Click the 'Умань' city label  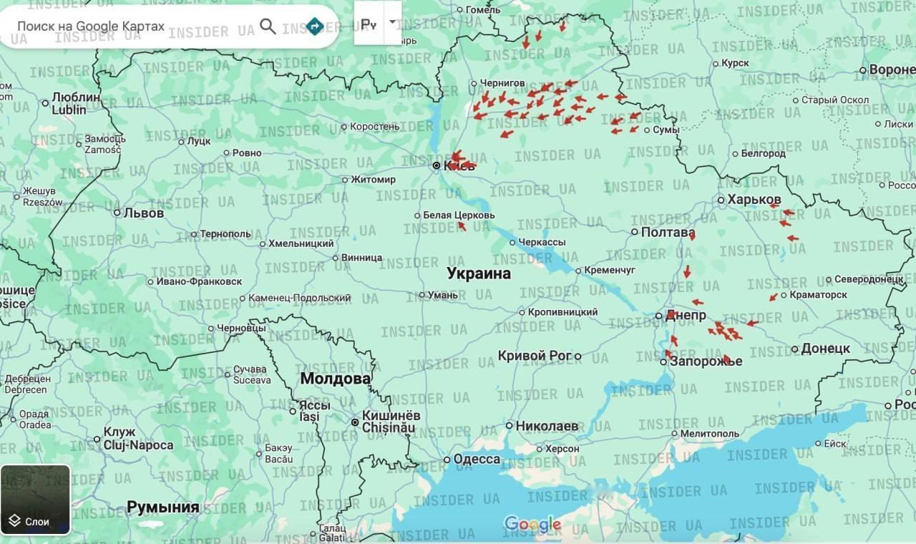(x=443, y=295)
